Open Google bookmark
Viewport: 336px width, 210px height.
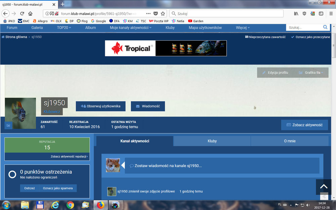click(x=98, y=21)
